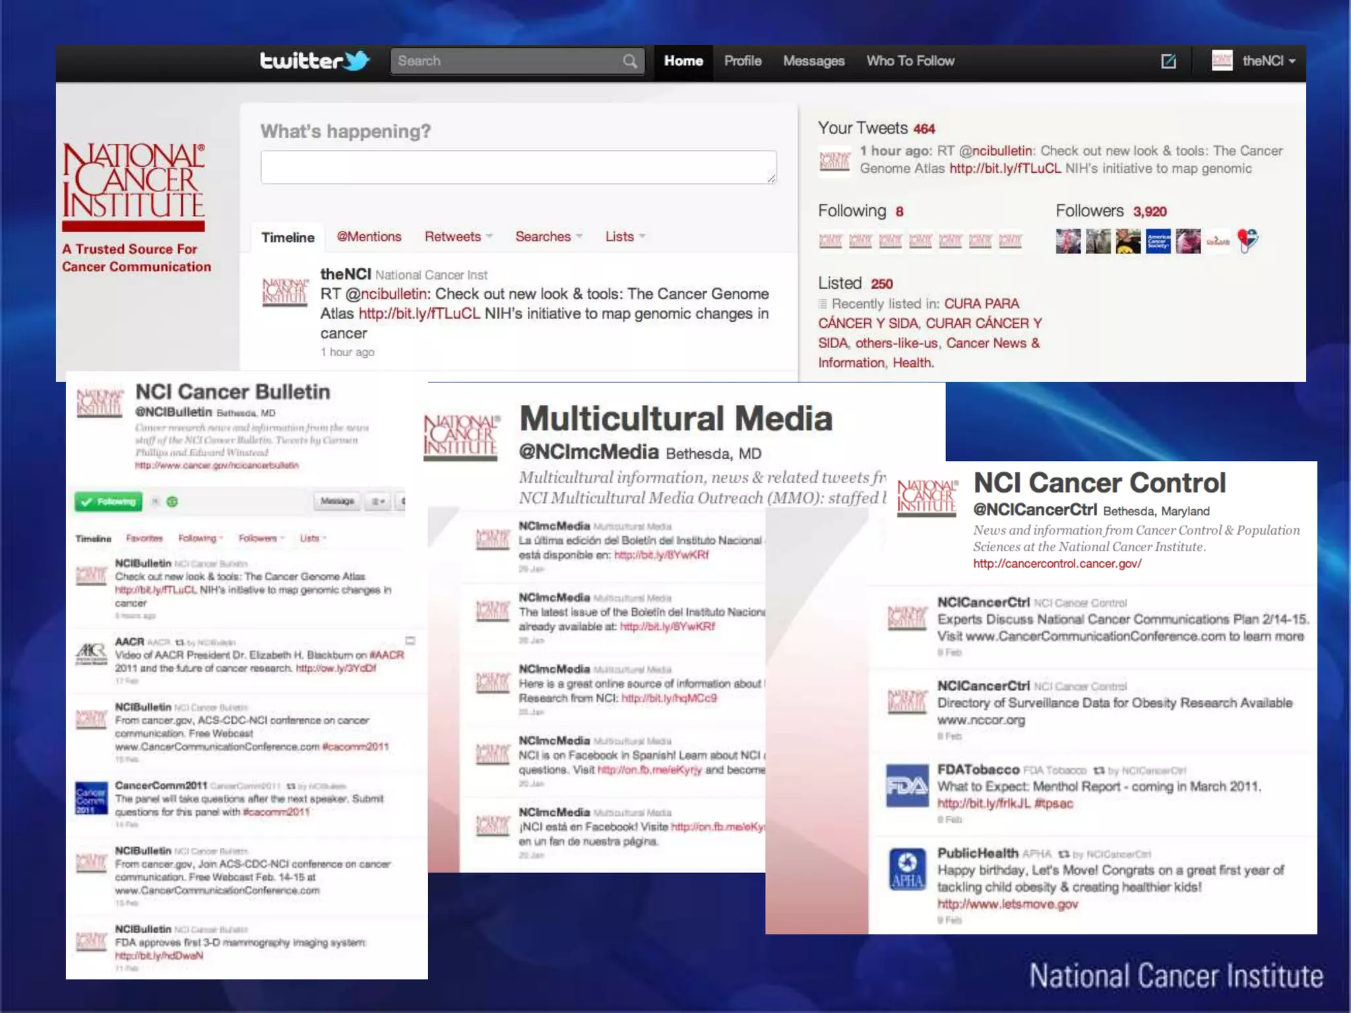Open Who To Follow menu item
This screenshot has height=1013, width=1351.
910,61
